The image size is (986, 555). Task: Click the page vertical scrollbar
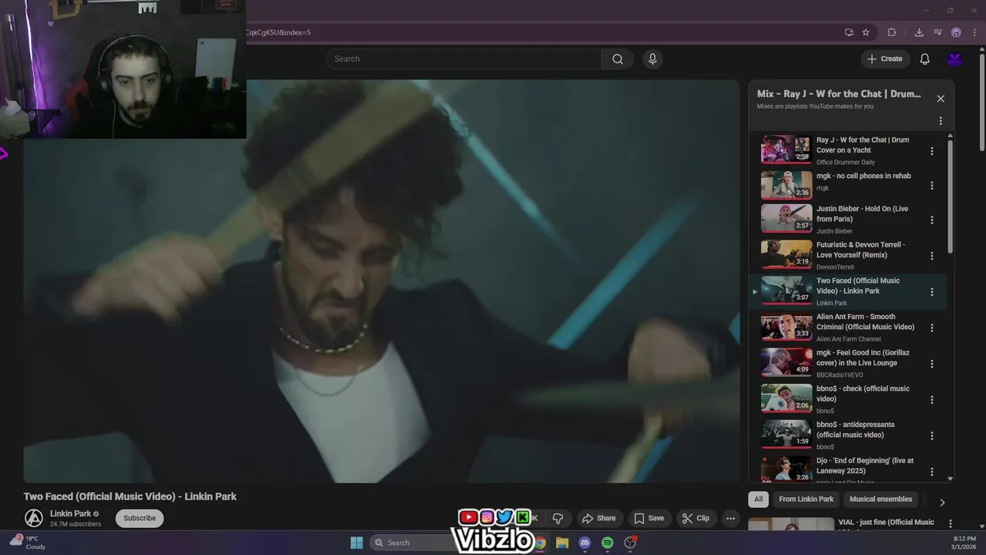tap(981, 100)
